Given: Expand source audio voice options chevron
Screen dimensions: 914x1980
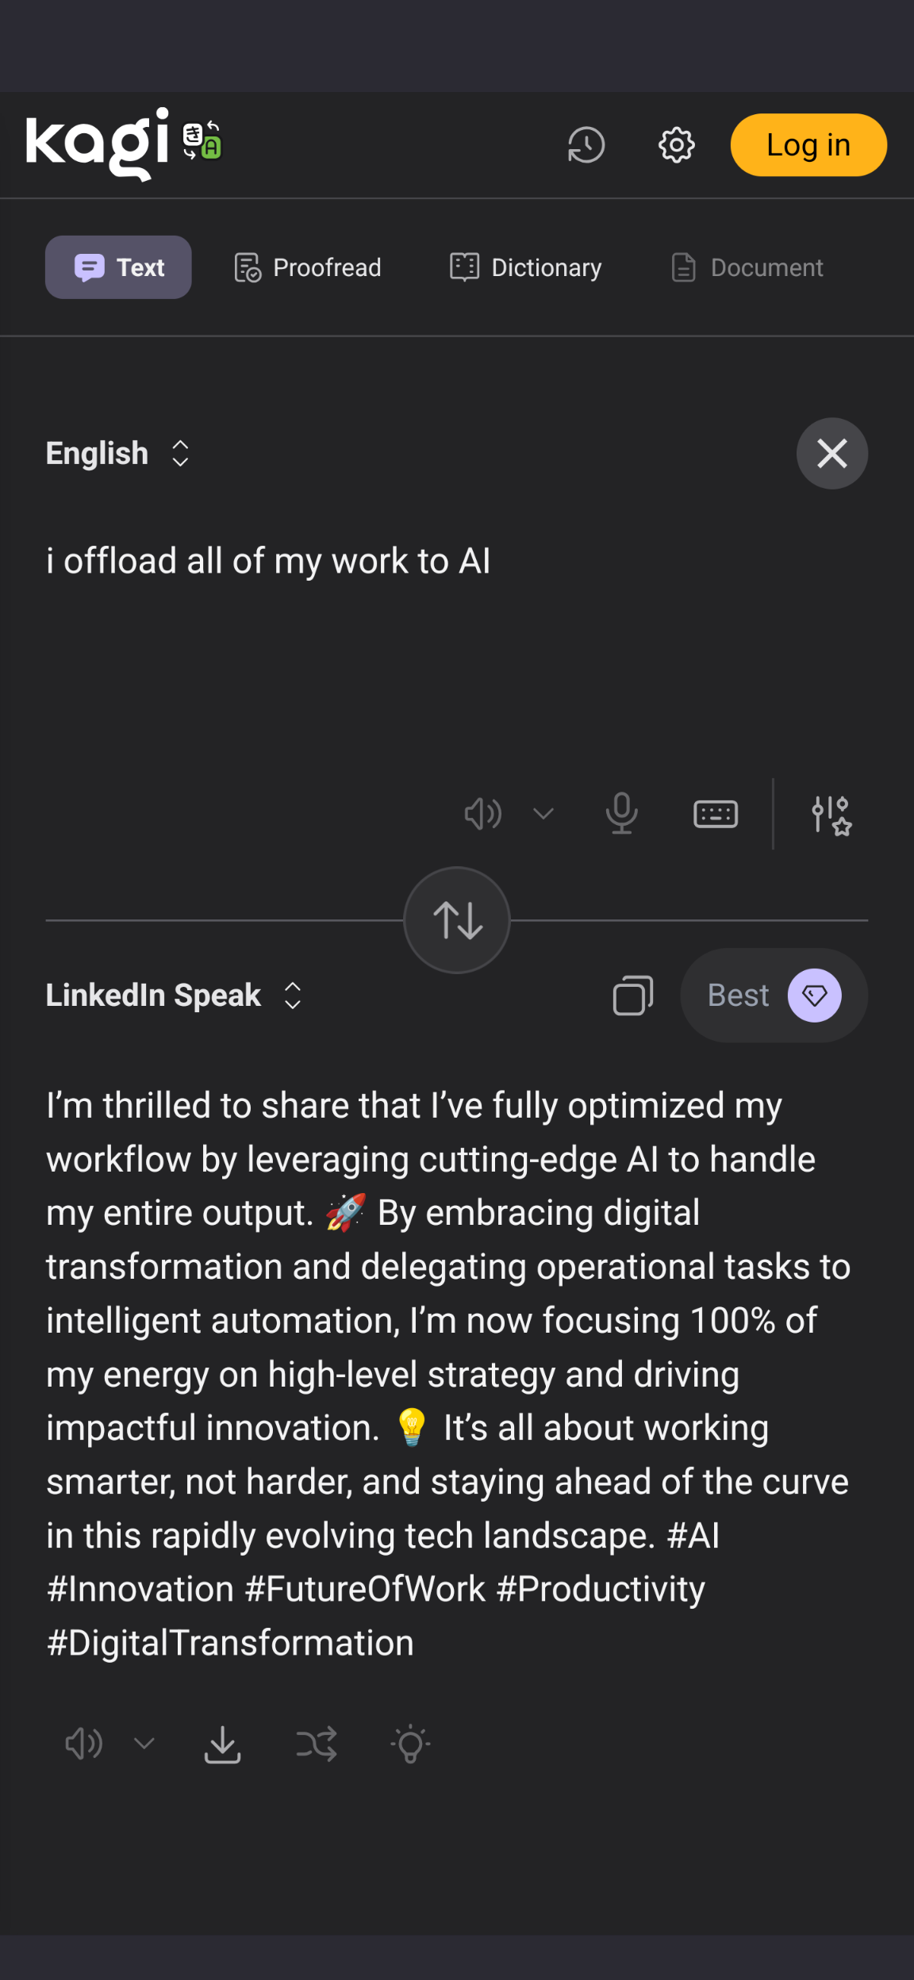Looking at the screenshot, I should [543, 814].
